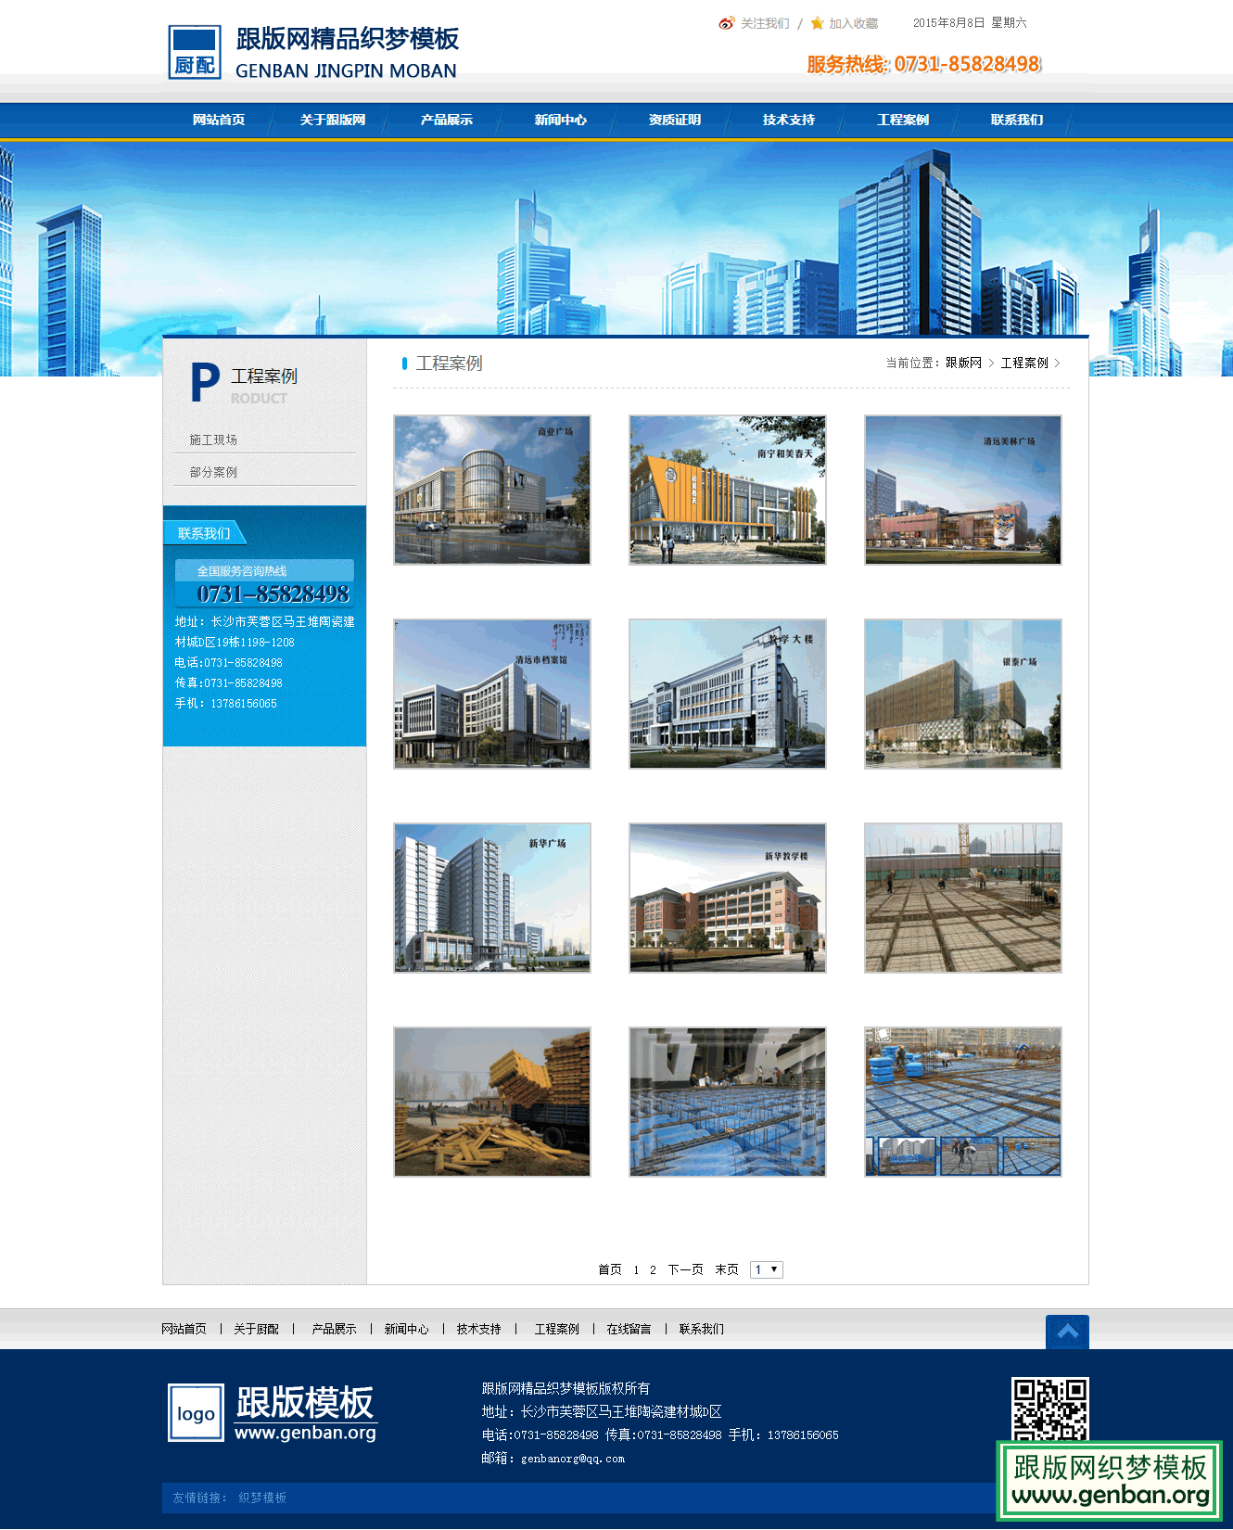Click the back-to-top arrow button
1233x1530 pixels.
click(1067, 1332)
